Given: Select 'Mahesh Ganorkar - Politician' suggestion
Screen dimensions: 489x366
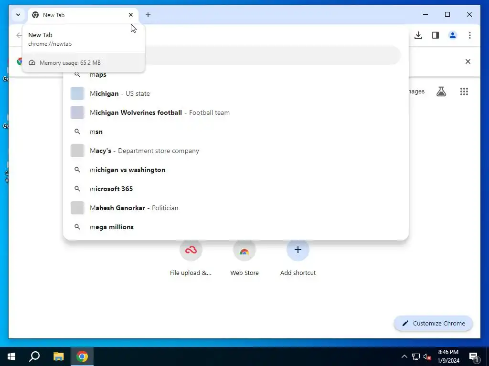Looking at the screenshot, I should point(236,208).
